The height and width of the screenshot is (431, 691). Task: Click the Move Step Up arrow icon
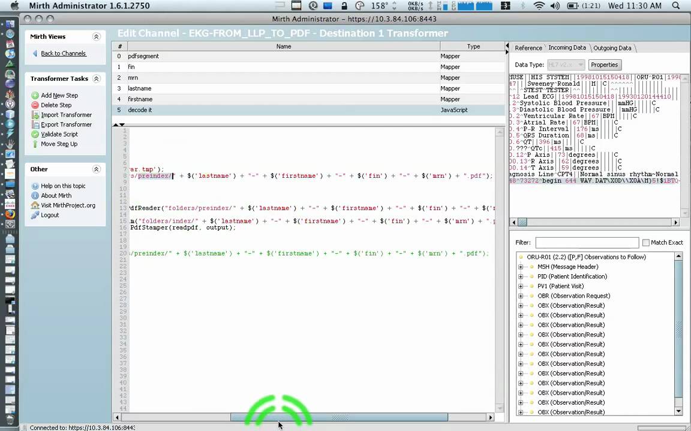(x=35, y=144)
